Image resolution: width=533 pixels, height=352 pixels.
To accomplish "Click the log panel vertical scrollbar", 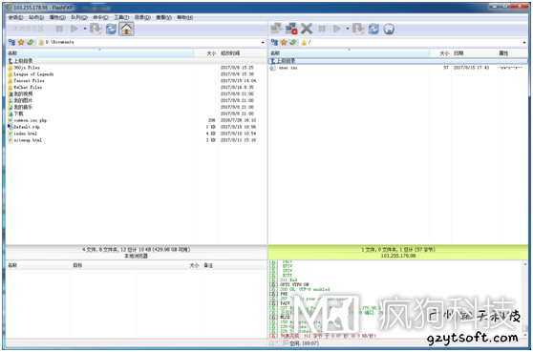I will [525, 299].
